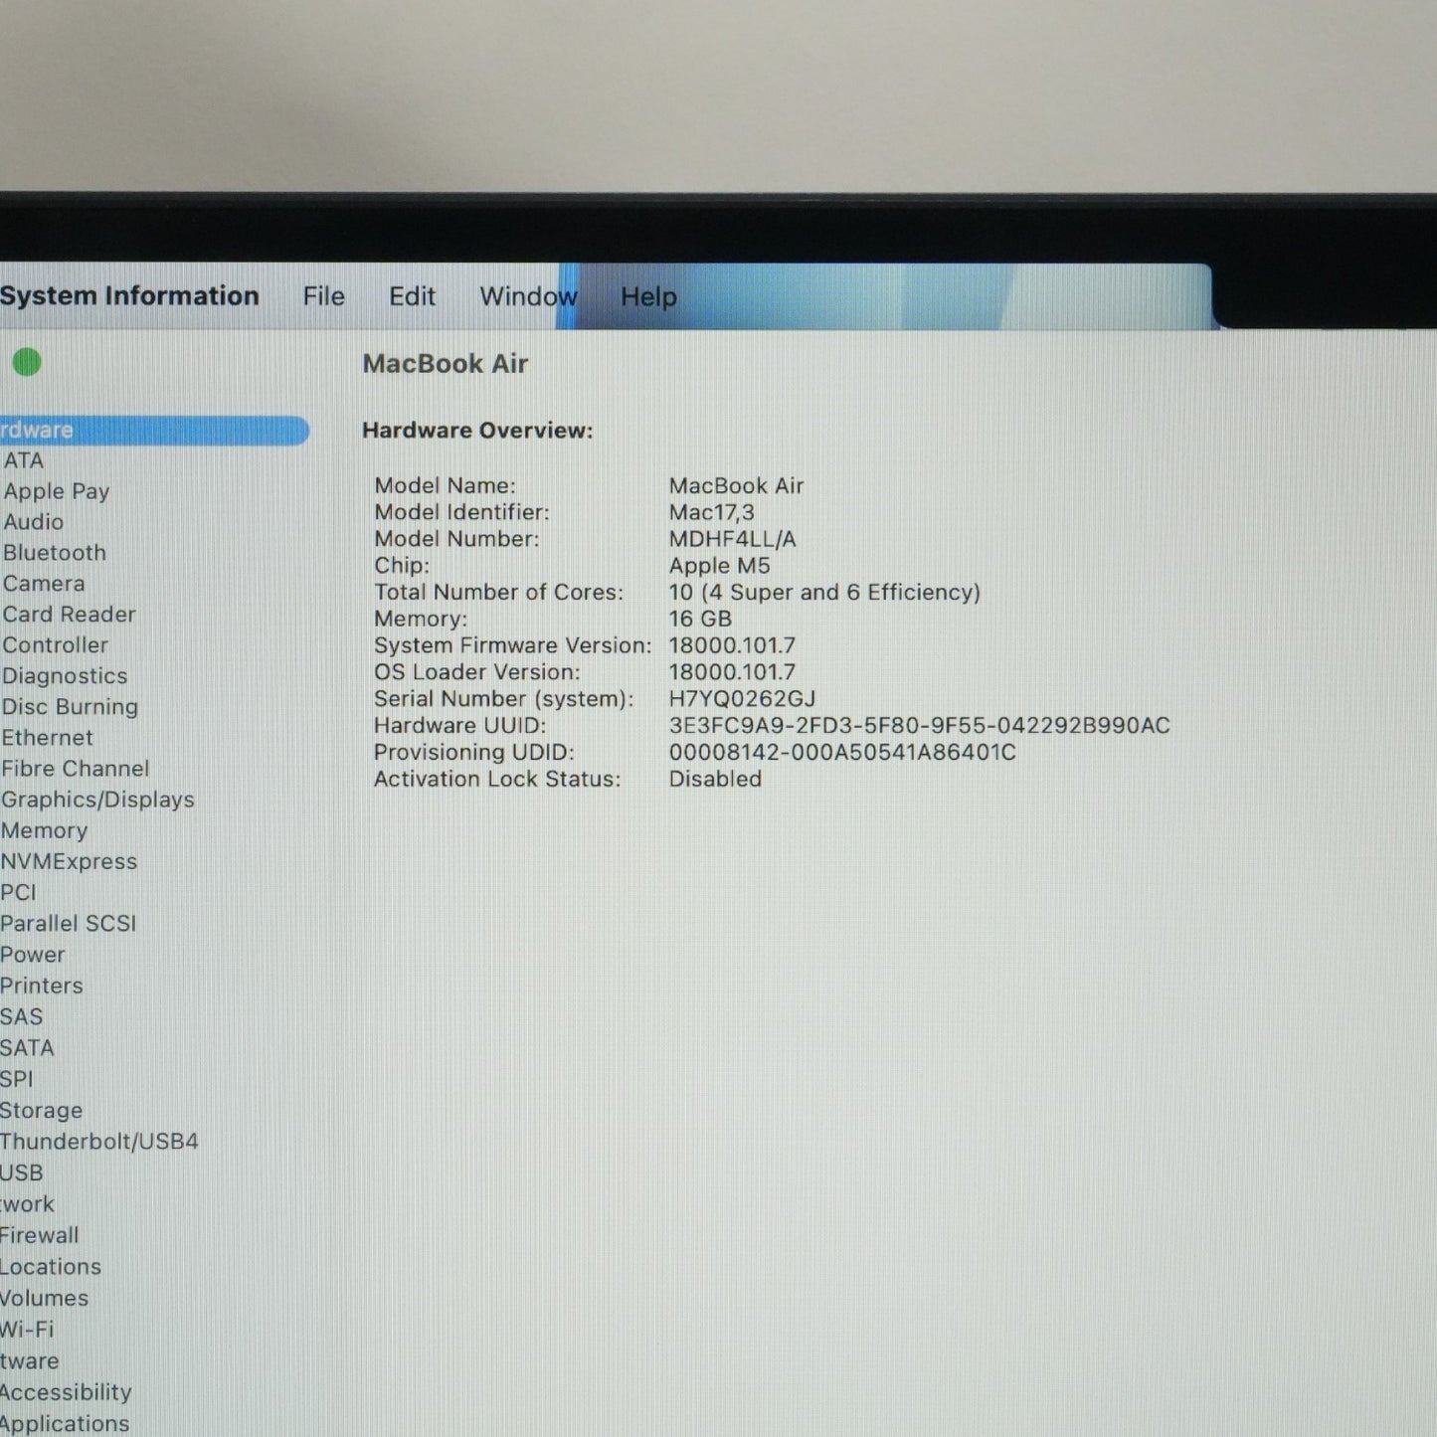Select Audio in the hardware list
The height and width of the screenshot is (1437, 1437).
[x=34, y=521]
